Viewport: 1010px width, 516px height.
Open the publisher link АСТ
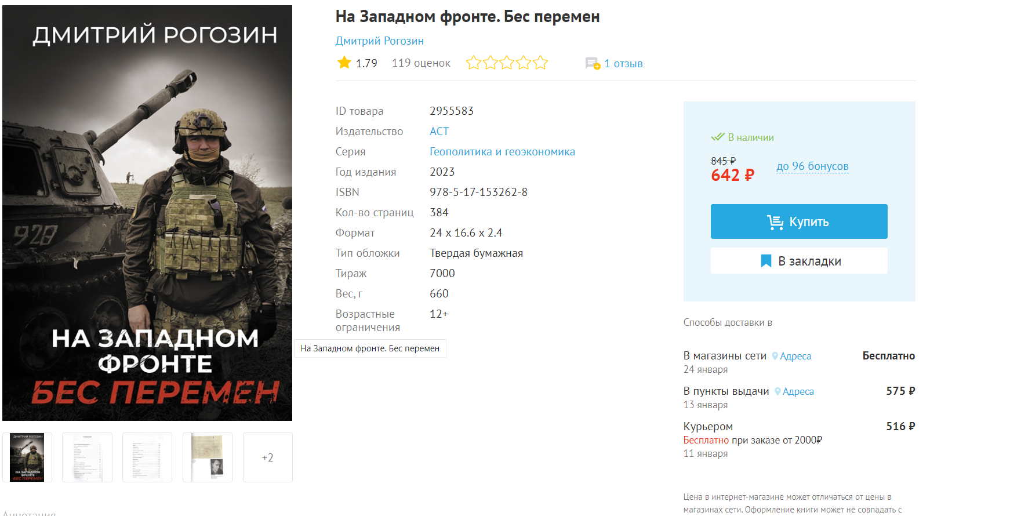pos(439,131)
